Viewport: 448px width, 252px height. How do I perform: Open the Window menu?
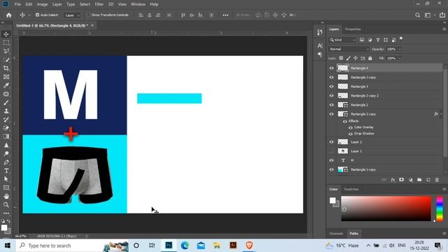coord(138,4)
